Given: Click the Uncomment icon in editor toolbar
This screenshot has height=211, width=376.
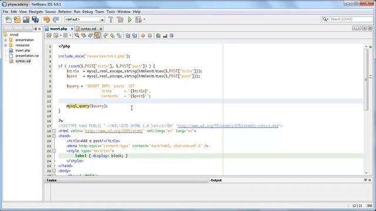Looking at the screenshot, I should (x=165, y=36).
